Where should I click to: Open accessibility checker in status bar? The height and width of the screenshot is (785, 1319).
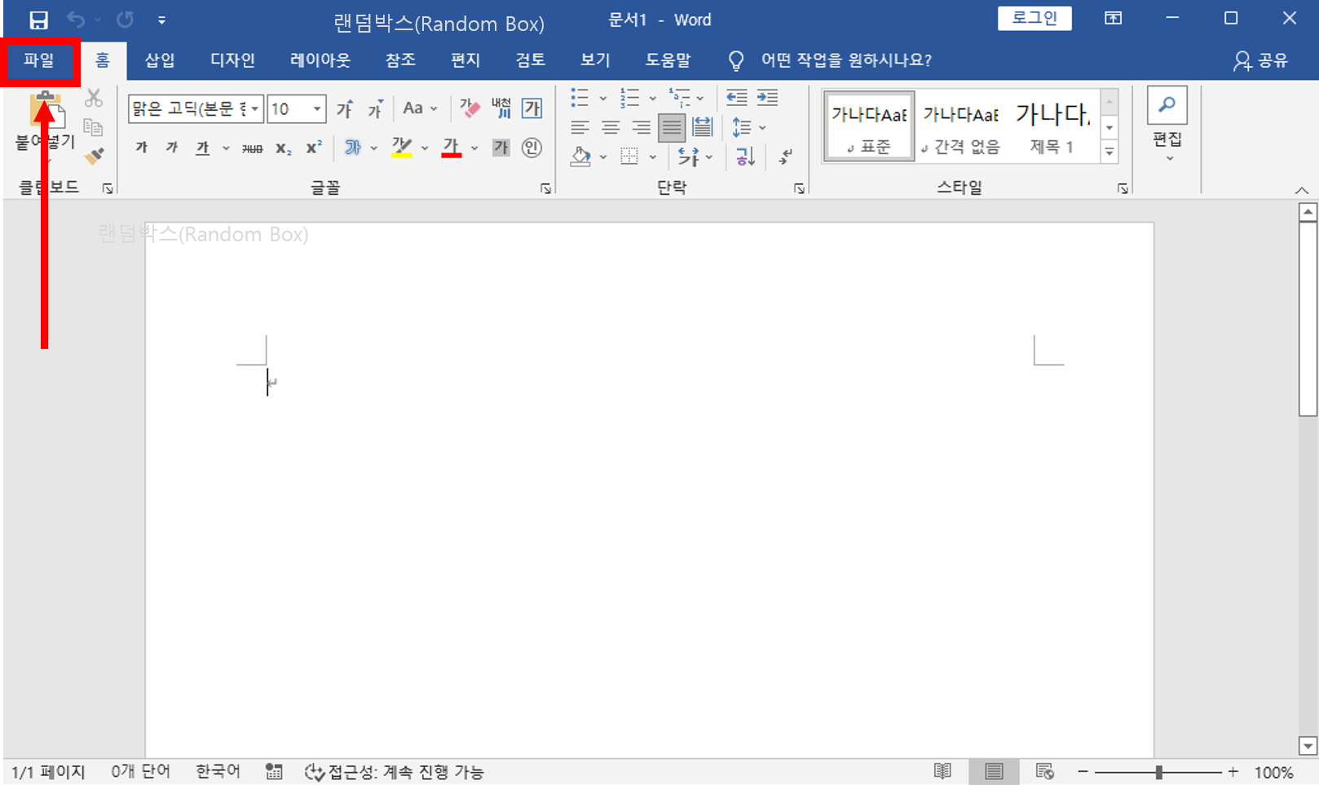(395, 772)
